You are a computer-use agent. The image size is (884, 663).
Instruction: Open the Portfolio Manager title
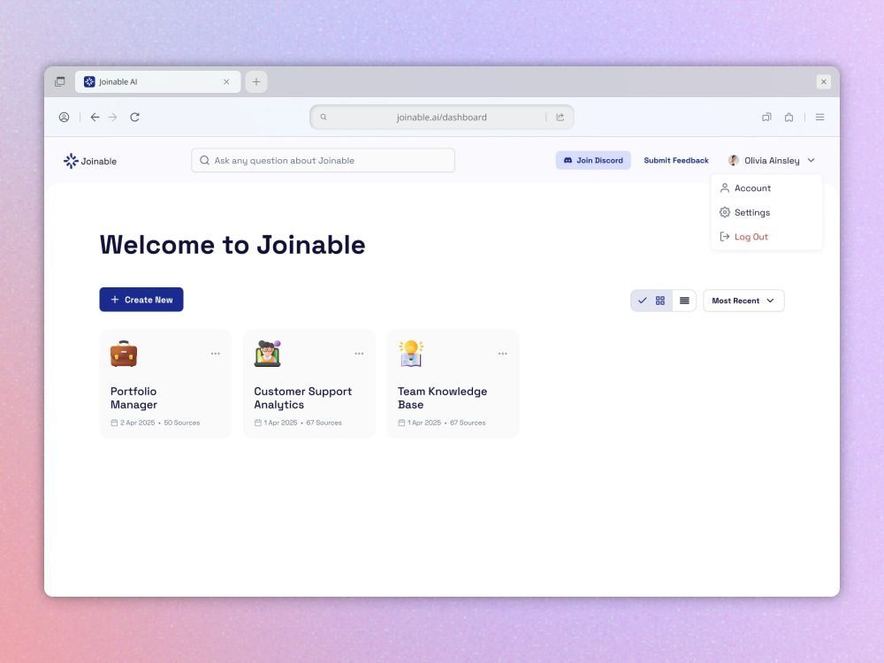click(133, 398)
